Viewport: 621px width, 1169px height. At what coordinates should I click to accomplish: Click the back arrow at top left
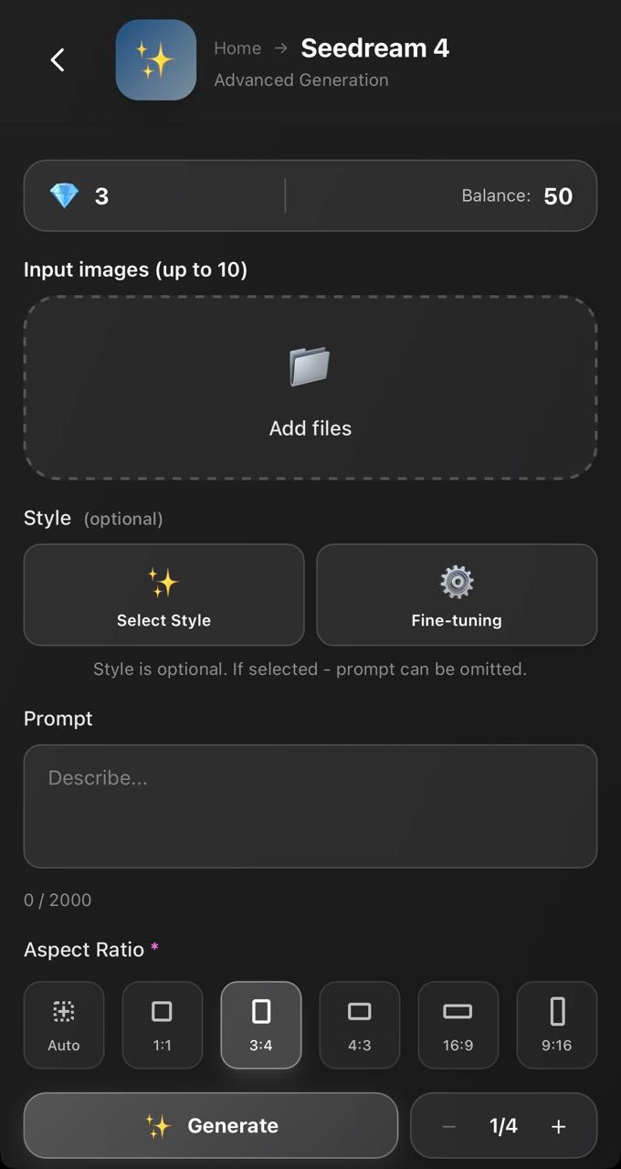pyautogui.click(x=58, y=59)
